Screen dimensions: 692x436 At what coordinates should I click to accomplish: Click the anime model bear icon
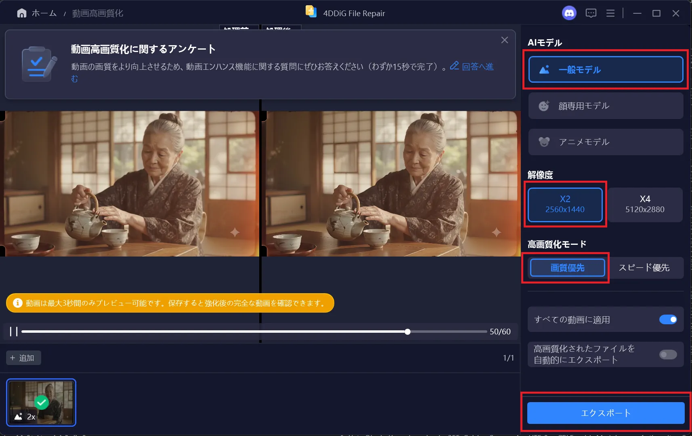point(544,142)
